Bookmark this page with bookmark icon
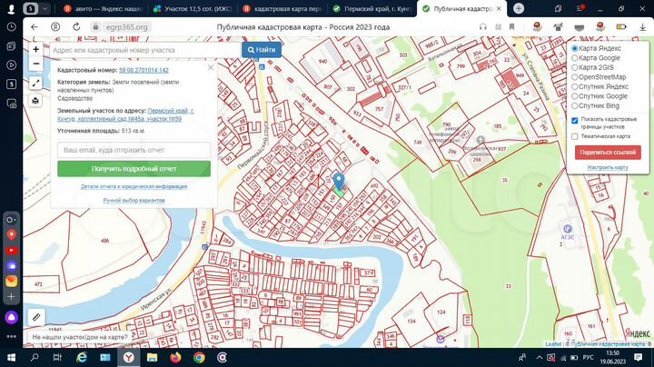 coord(511,27)
